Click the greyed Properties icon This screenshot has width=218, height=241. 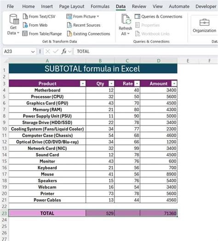click(x=138, y=25)
